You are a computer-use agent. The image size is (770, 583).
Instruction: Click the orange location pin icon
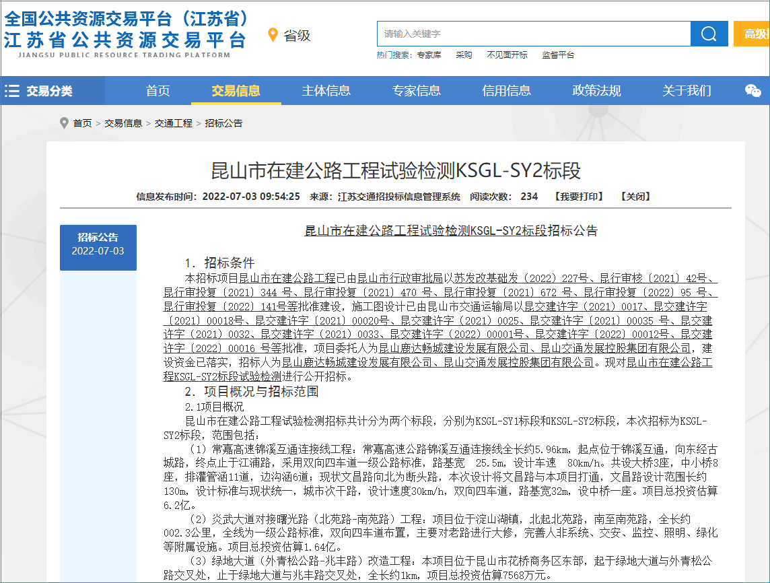click(273, 35)
